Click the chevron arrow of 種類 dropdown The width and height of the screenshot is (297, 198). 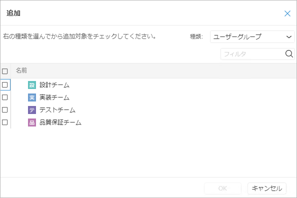tap(289, 37)
